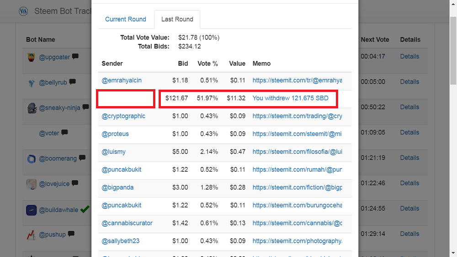The width and height of the screenshot is (457, 257).
Task: Open memo link steemit.com/cannabis/
Action: coord(298,223)
